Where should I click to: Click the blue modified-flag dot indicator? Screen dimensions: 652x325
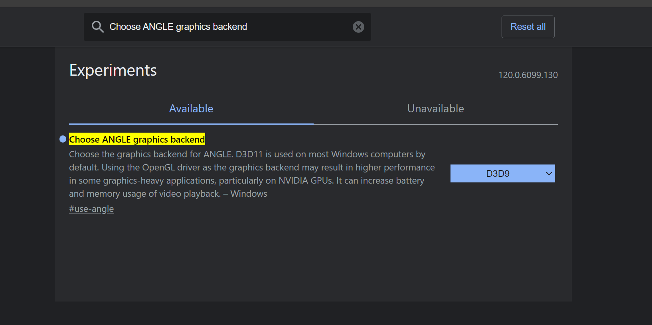click(x=63, y=139)
